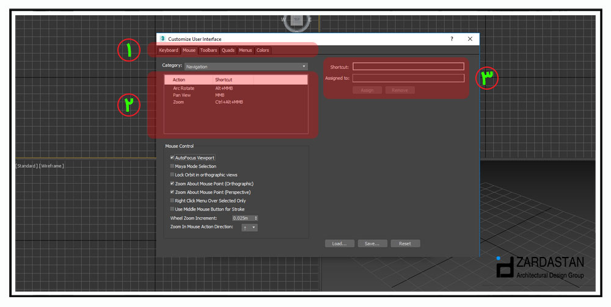Open the Wireframe viewport shading menu
The width and height of the screenshot is (611, 307).
coord(51,166)
